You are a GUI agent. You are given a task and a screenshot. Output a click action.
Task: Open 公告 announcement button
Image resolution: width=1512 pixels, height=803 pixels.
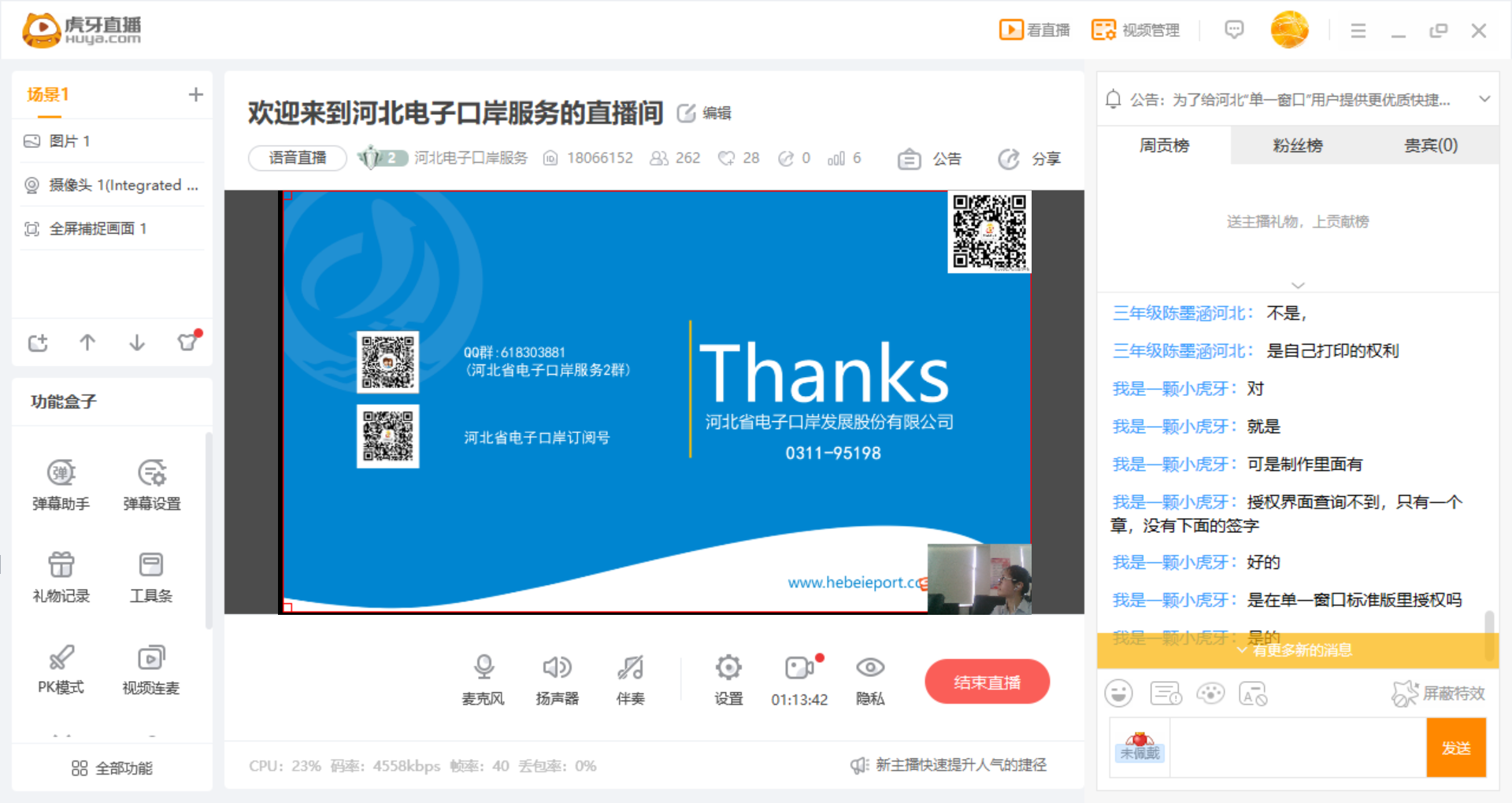(x=930, y=159)
